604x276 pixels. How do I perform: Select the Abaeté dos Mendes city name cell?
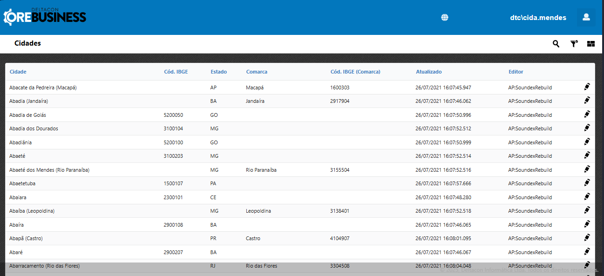click(49, 170)
